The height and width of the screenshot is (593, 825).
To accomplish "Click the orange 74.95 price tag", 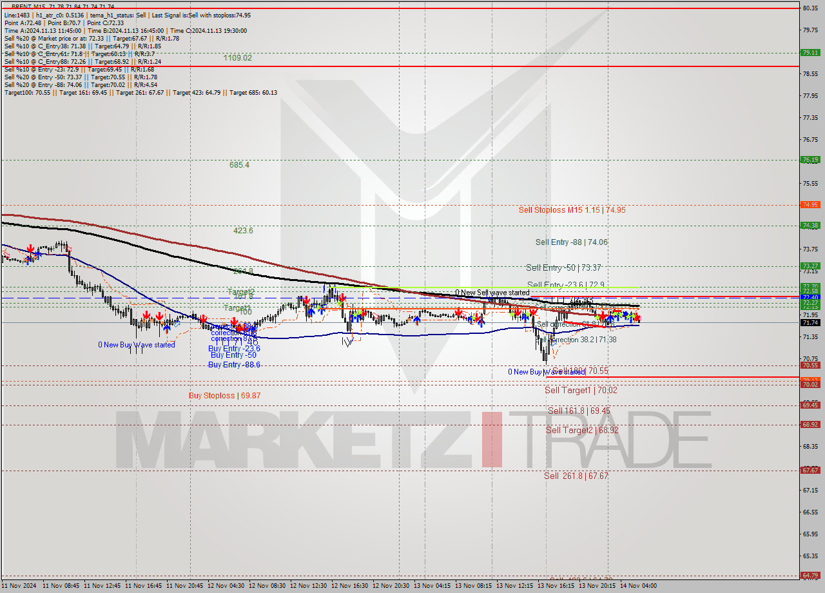I will (x=810, y=205).
